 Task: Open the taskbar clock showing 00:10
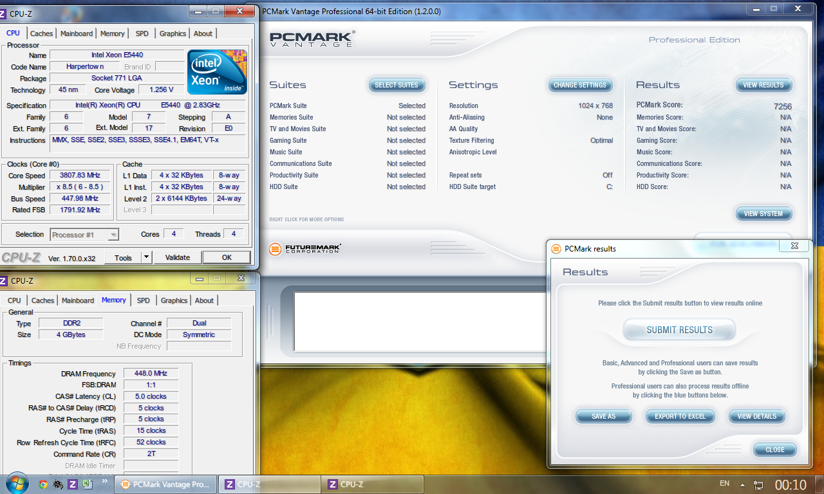(x=791, y=484)
